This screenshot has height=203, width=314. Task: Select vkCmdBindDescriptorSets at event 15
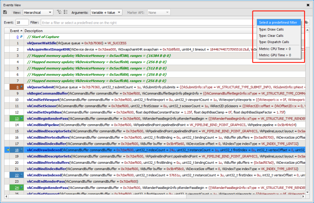[155, 131]
